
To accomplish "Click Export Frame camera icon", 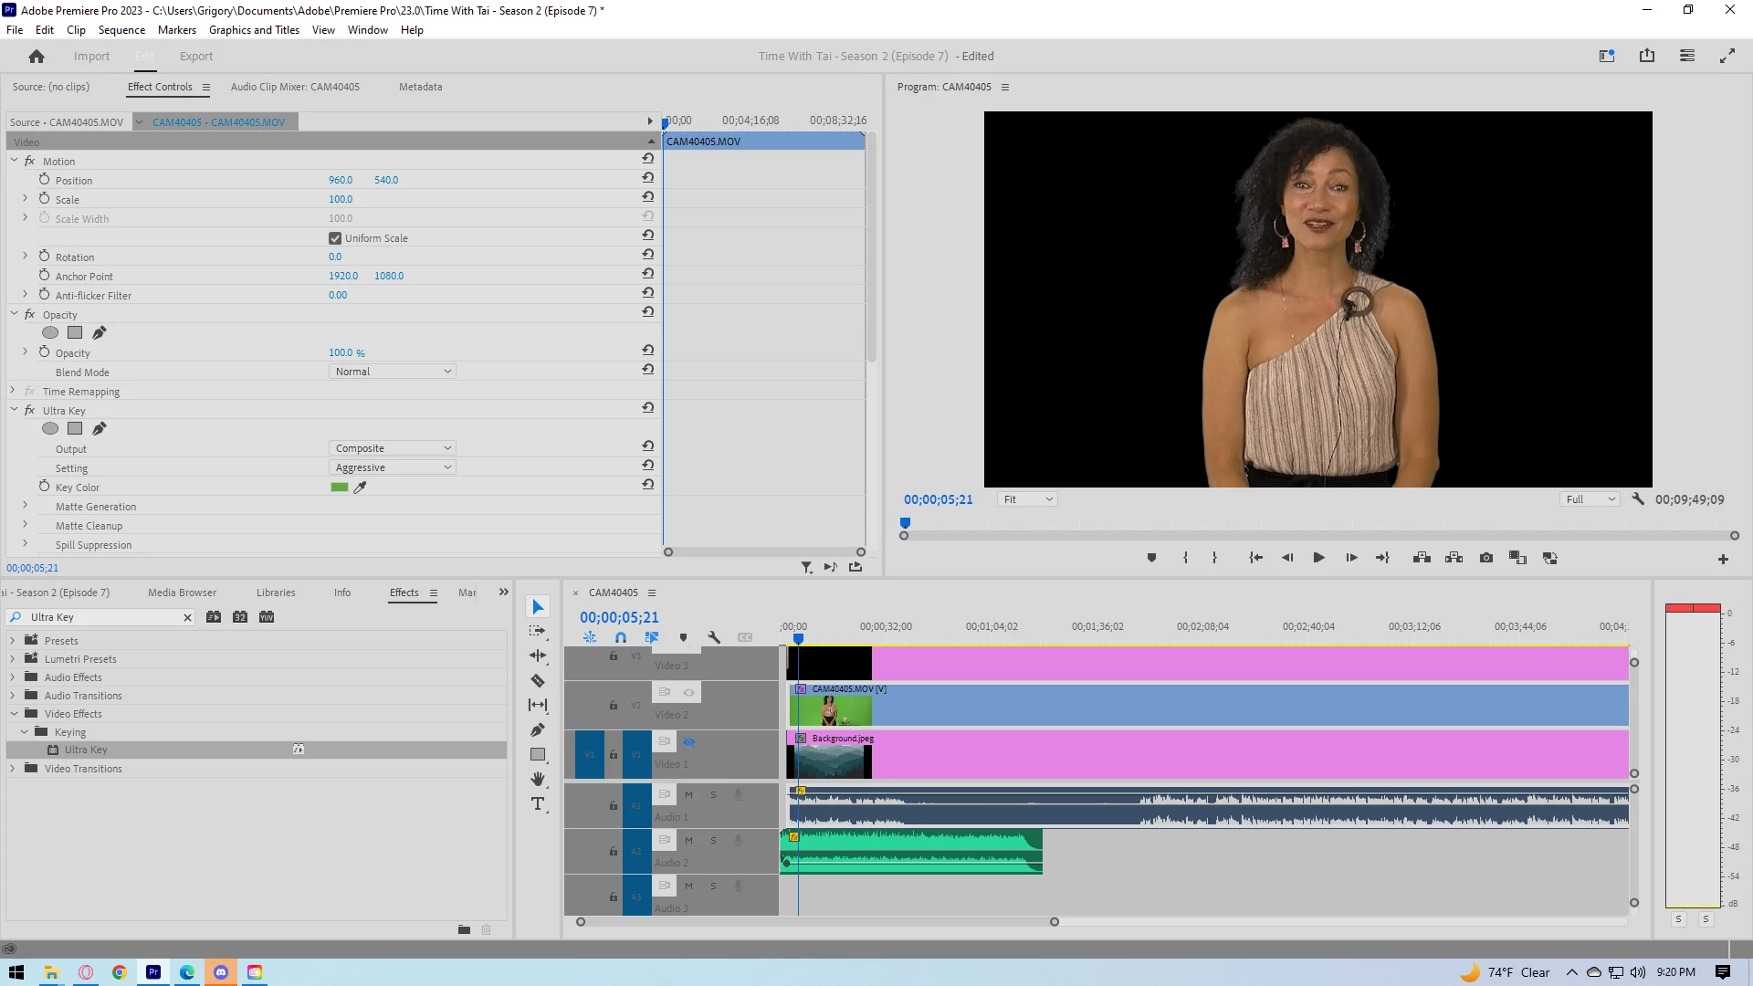I will [x=1486, y=558].
